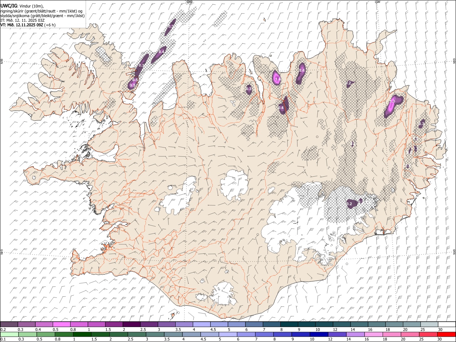Pick the dark teal 8–9 snow scale swatch
Viewport: 456px width, 342px height.
pos(289,324)
